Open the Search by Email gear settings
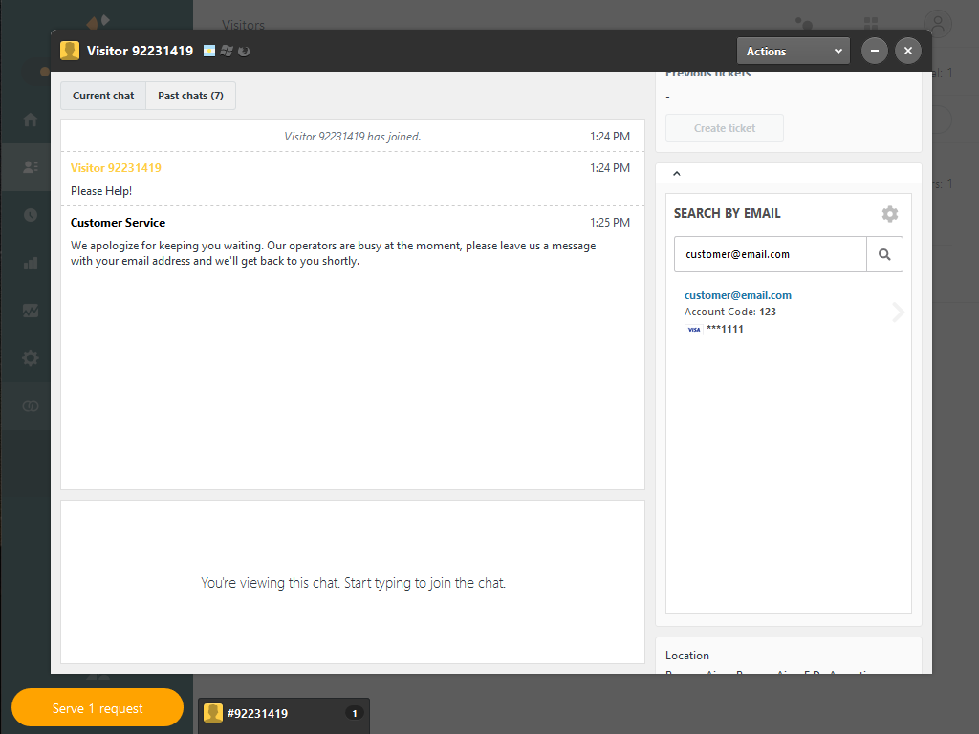Viewport: 979px width, 734px height. [890, 214]
